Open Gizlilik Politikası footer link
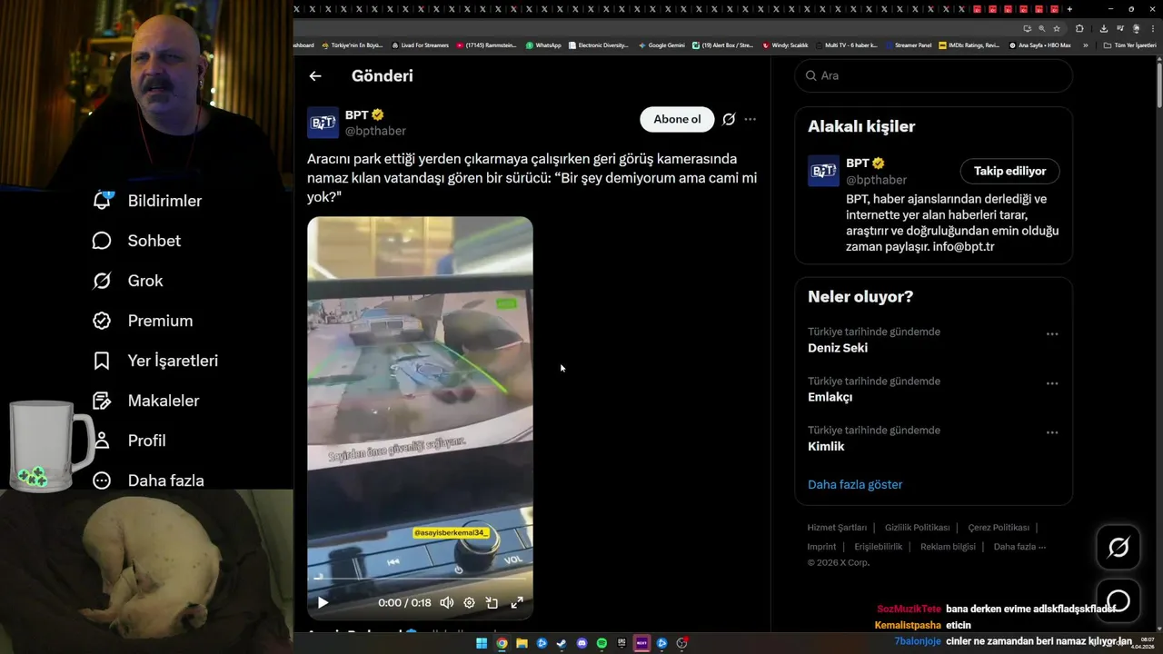1163x654 pixels. [x=917, y=528]
